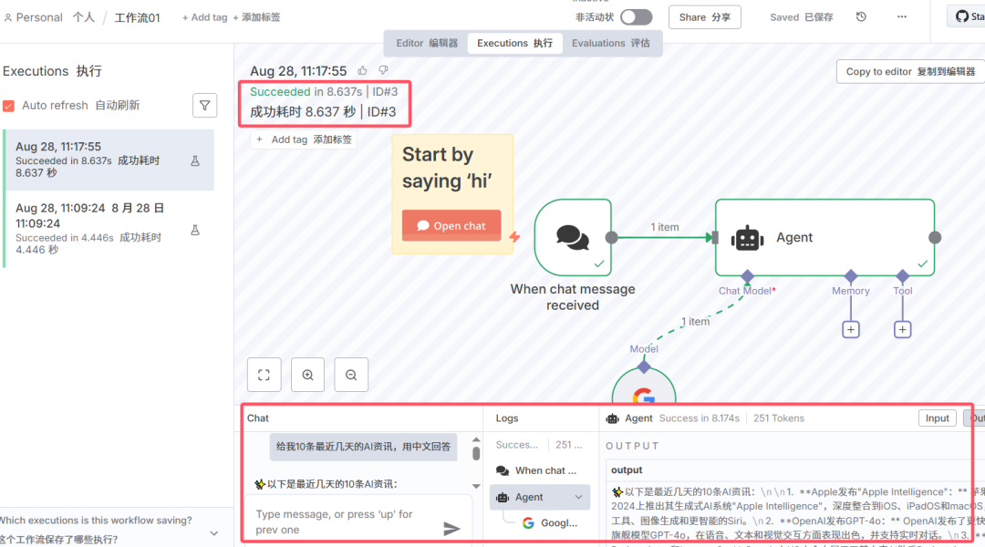Click chat scroll up arrow
Viewport: 985px width, 547px height.
point(476,439)
